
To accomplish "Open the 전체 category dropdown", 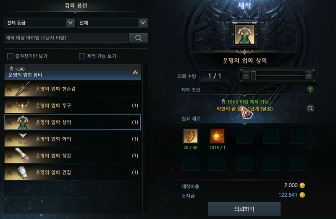I will [x=112, y=23].
